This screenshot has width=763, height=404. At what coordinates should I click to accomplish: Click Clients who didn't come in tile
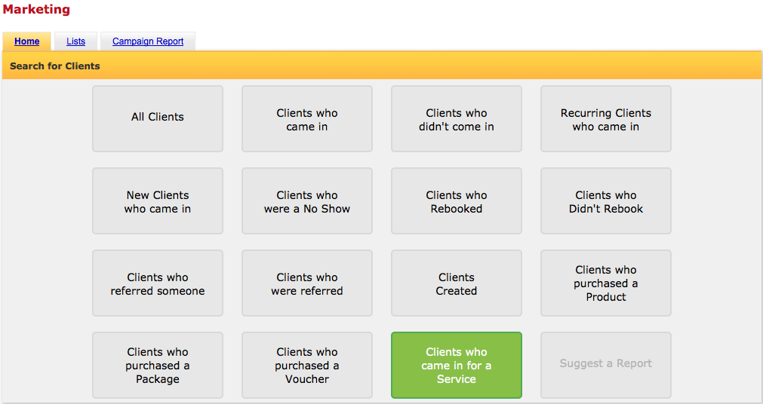coord(457,118)
